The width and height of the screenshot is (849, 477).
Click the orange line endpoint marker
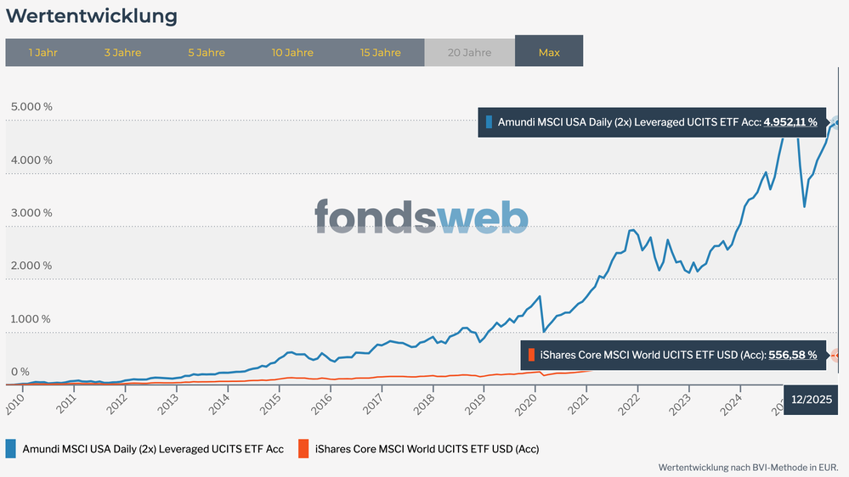pyautogui.click(x=838, y=355)
